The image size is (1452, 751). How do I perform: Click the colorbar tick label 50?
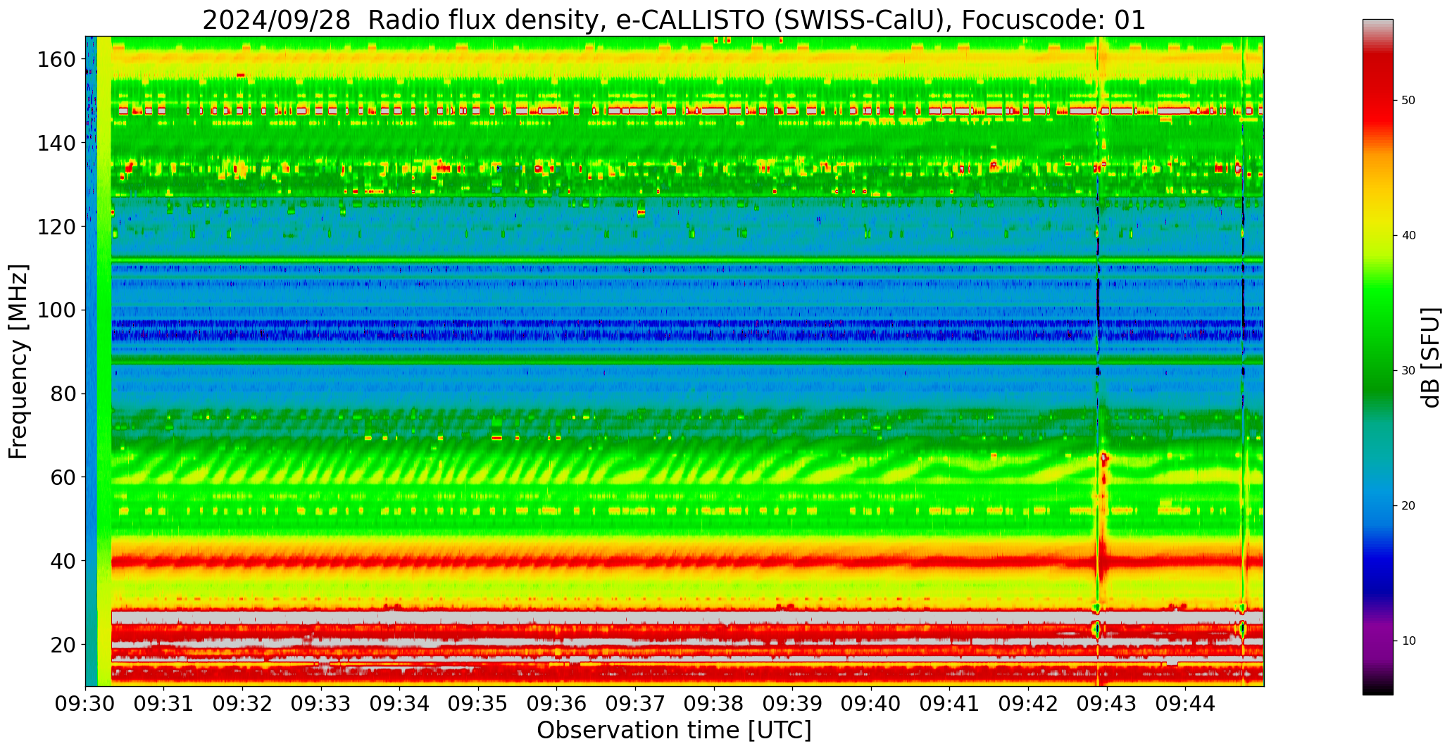[1408, 101]
